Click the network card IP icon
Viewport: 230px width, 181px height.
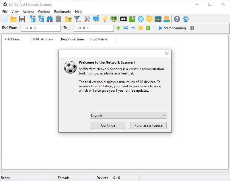[114, 19]
